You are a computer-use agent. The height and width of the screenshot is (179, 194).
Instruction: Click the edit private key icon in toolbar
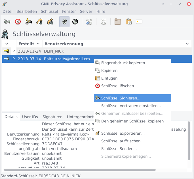point(7,22)
